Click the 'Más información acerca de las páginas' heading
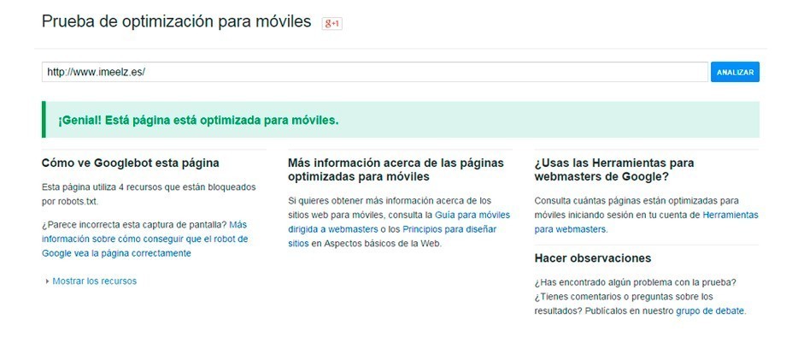Viewport: 798px width, 337px height. click(x=396, y=169)
